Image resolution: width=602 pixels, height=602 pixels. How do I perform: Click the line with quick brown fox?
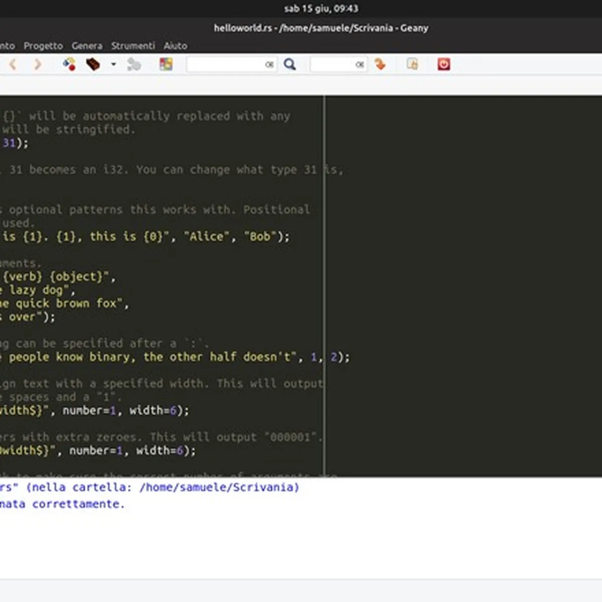64,303
